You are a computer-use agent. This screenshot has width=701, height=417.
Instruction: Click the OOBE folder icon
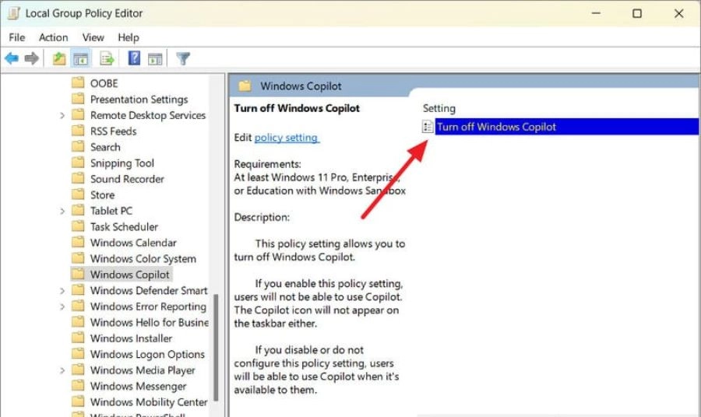[78, 82]
